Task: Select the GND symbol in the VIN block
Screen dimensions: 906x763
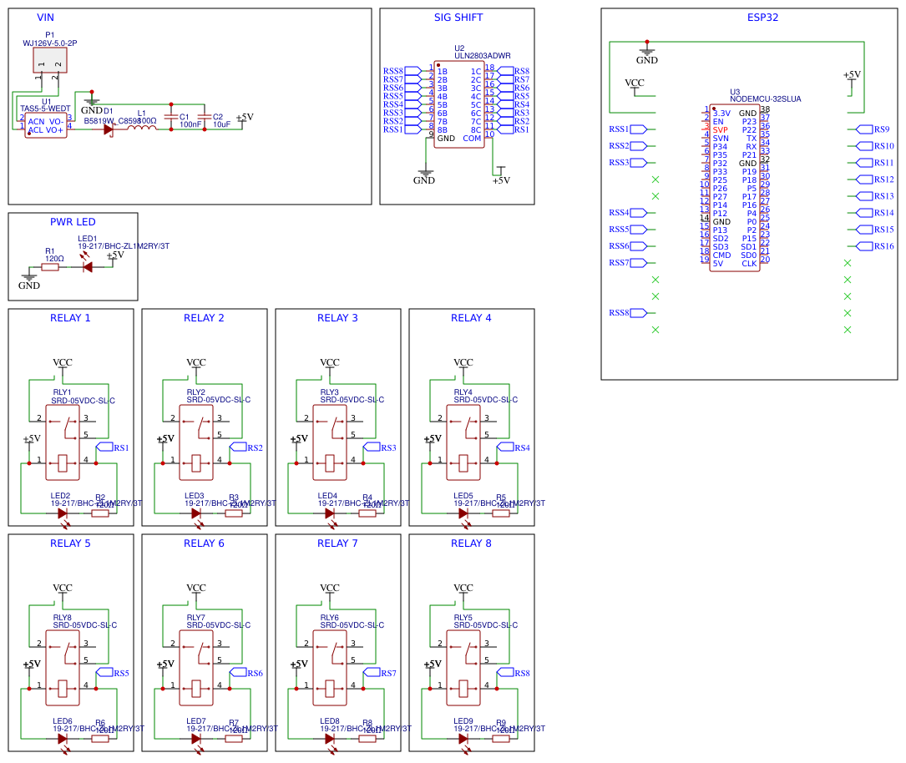Action: [91, 103]
